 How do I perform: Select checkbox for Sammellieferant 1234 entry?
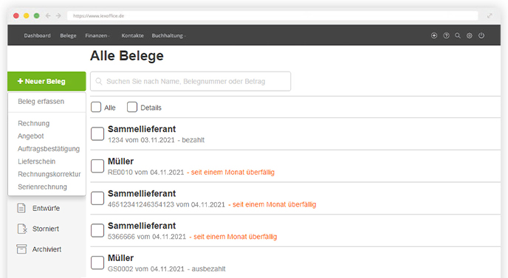(97, 133)
